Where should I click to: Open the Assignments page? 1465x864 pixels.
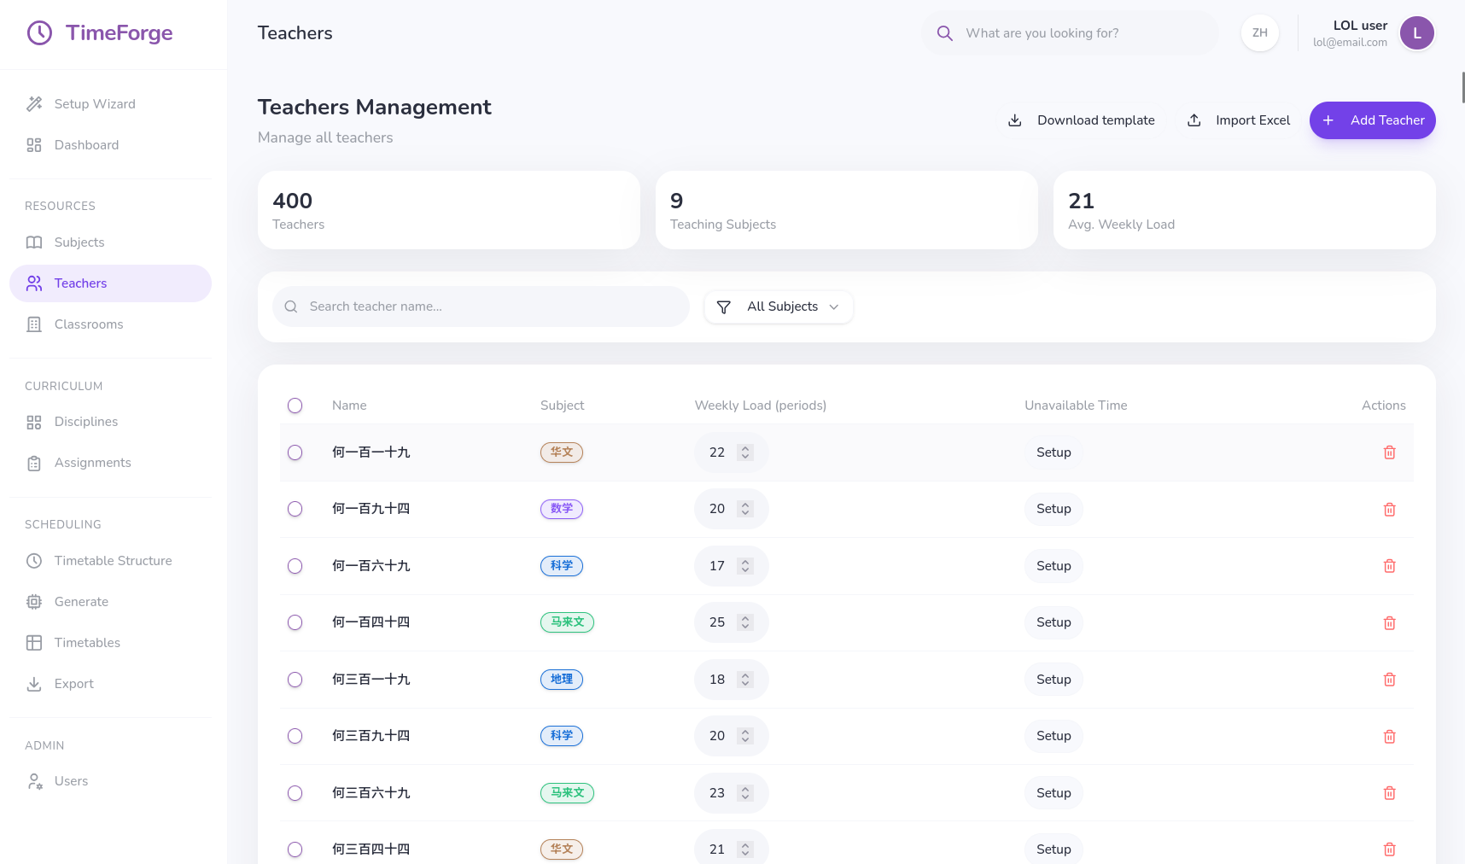point(110,463)
